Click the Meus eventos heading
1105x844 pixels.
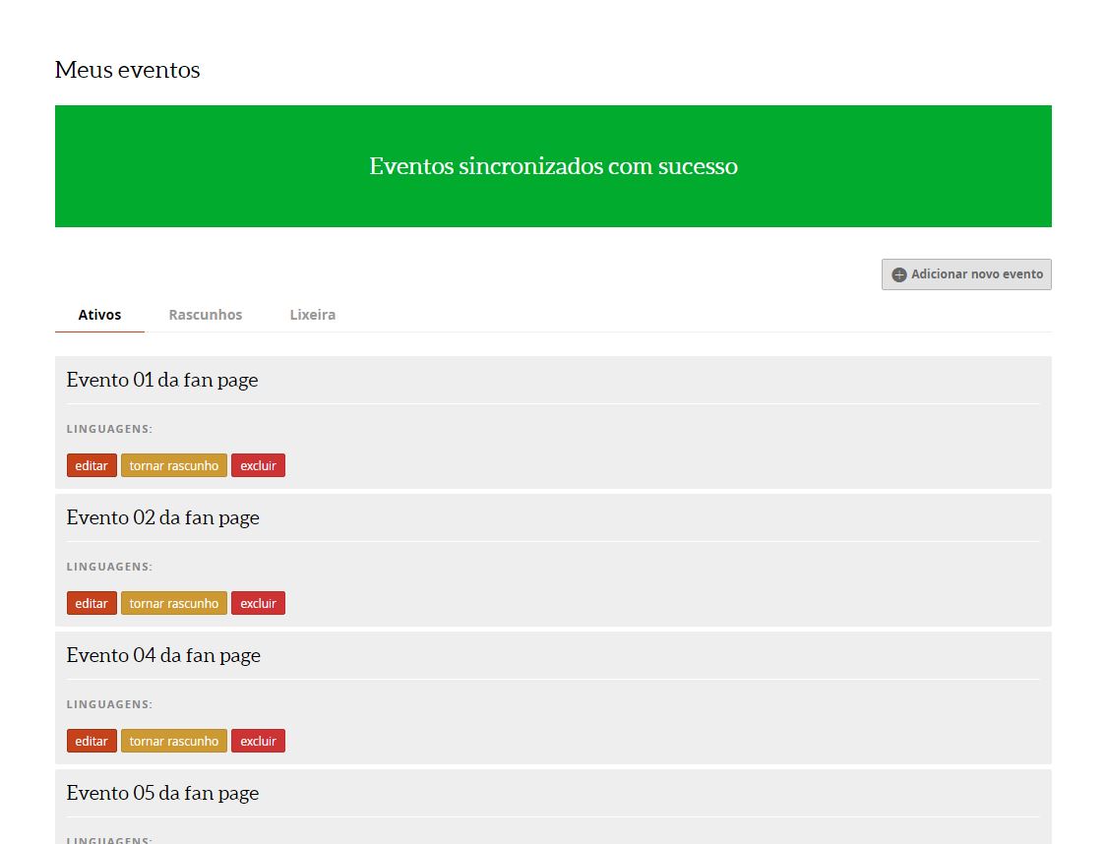(128, 70)
